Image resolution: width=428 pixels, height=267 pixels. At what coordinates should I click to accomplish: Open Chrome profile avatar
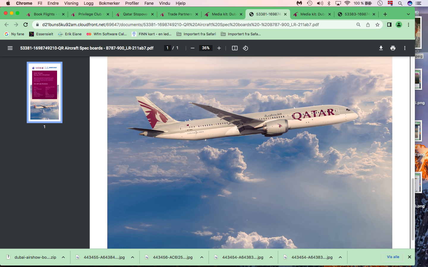click(x=399, y=25)
